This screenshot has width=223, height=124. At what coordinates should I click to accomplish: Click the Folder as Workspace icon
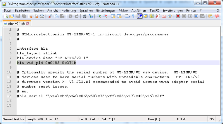pos(164,16)
